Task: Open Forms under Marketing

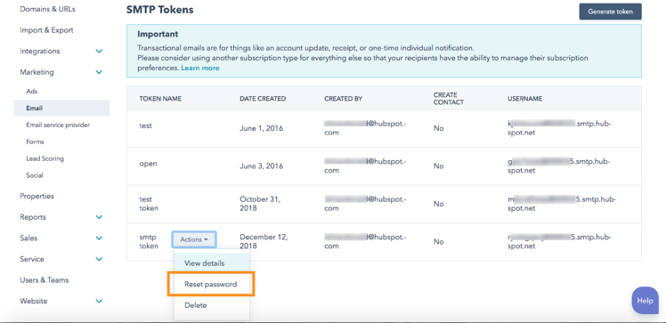Action: pos(35,141)
